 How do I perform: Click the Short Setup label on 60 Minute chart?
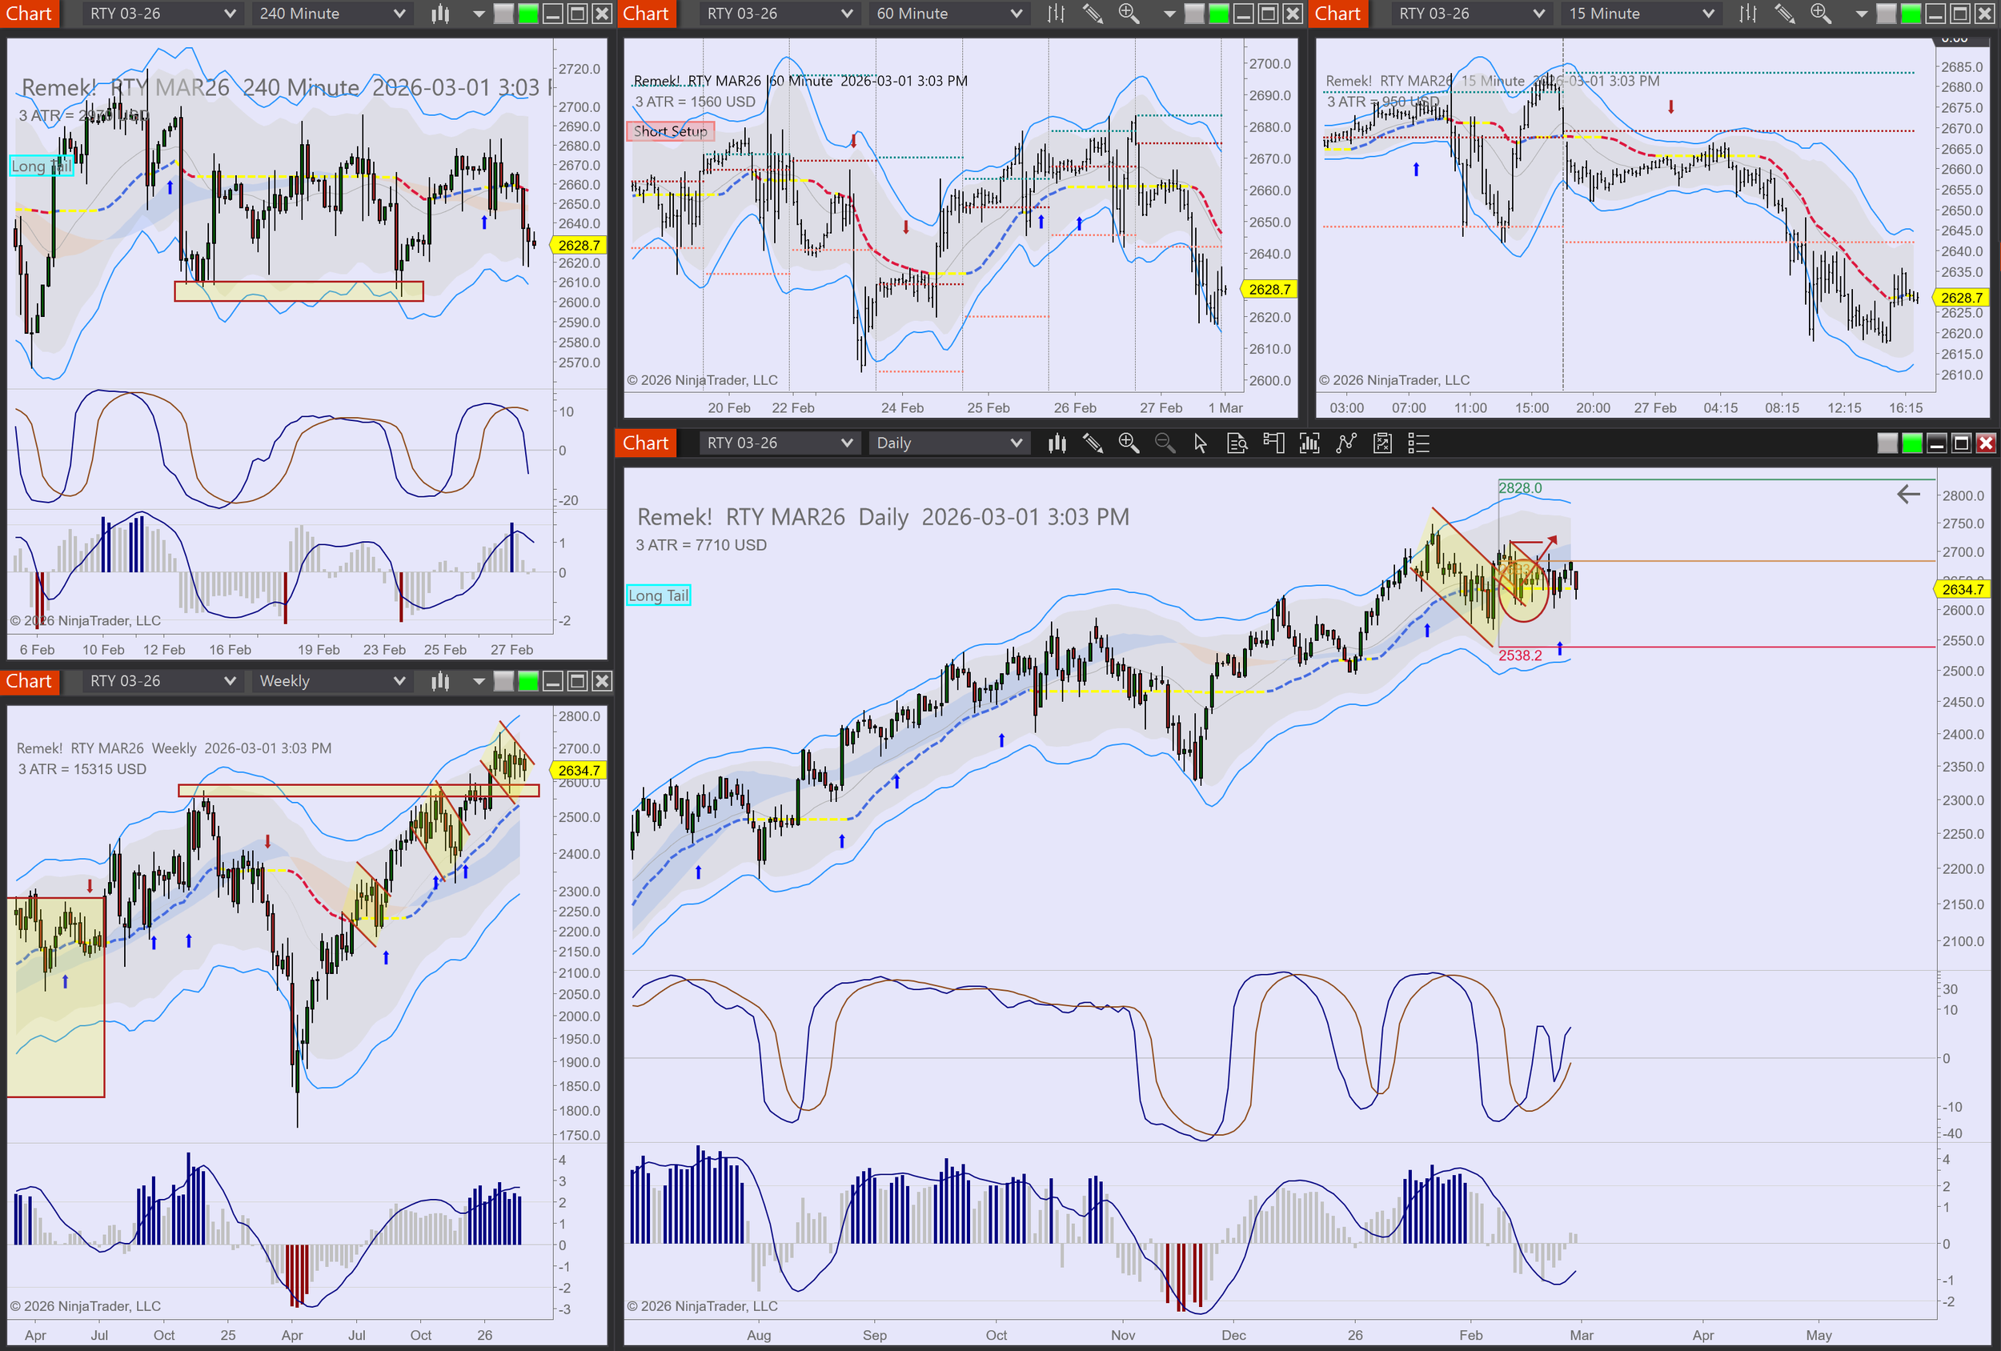[670, 131]
